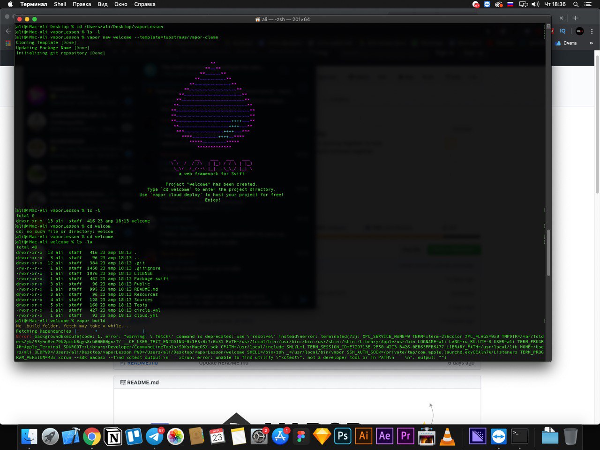Click 'a web framework for Swift' text

(x=211, y=173)
